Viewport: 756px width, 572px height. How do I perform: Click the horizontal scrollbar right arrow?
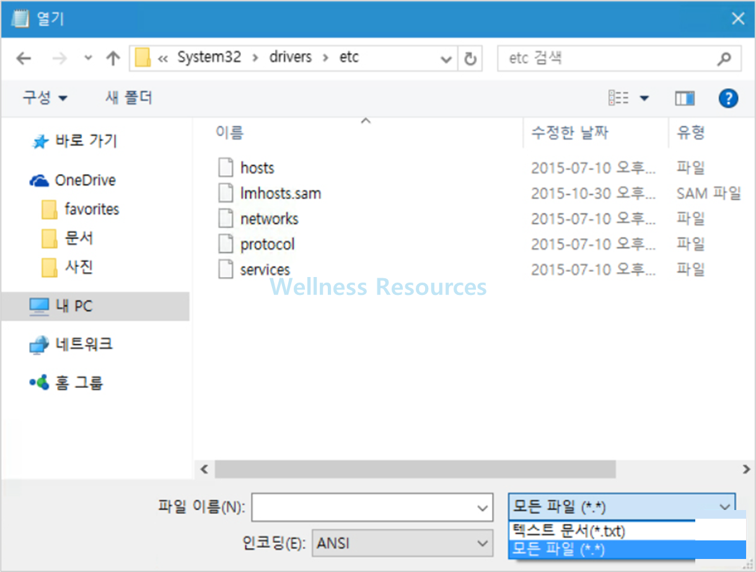coord(745,469)
